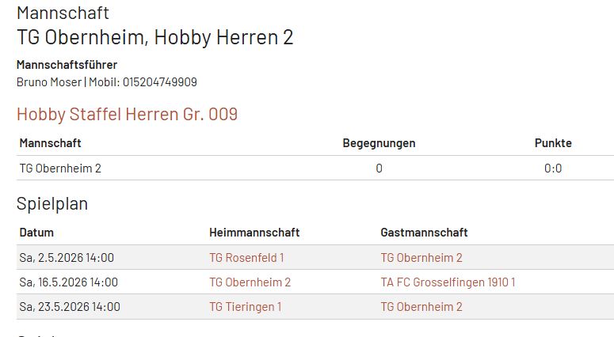The width and height of the screenshot is (614, 337).
Task: Click the Sa, 2.5.2026 14:00 date cell
Action: 67,258
